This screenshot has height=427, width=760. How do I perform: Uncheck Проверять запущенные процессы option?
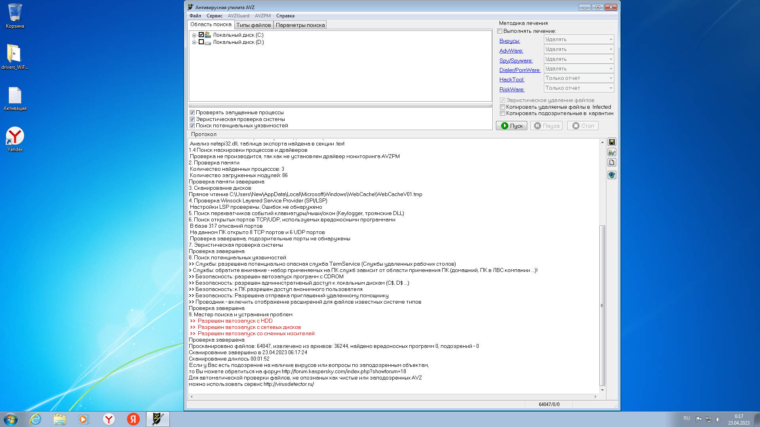(192, 113)
